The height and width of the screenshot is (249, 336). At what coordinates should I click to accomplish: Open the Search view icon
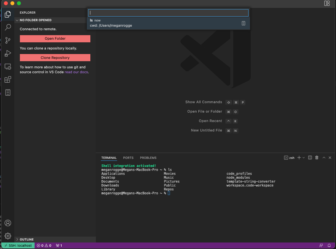point(8,27)
